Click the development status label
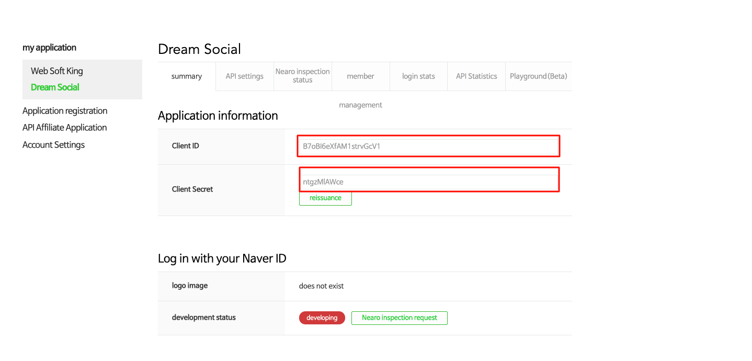Screen dimensions: 752x361 [x=204, y=318]
